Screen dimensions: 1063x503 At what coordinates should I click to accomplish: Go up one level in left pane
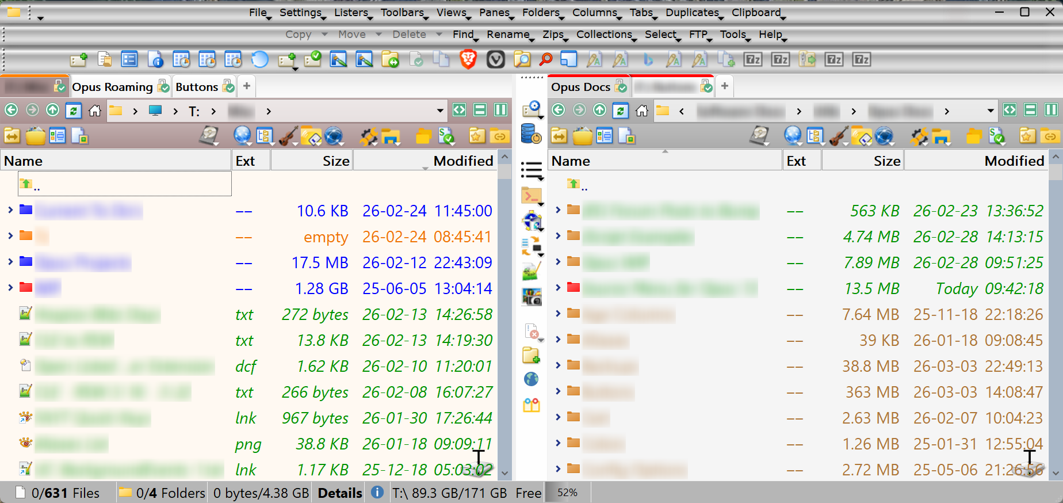point(52,110)
